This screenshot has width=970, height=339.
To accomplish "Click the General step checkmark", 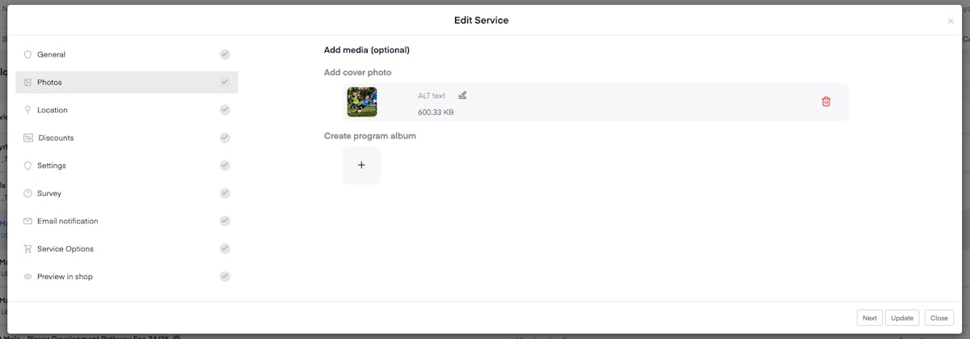I will 225,55.
